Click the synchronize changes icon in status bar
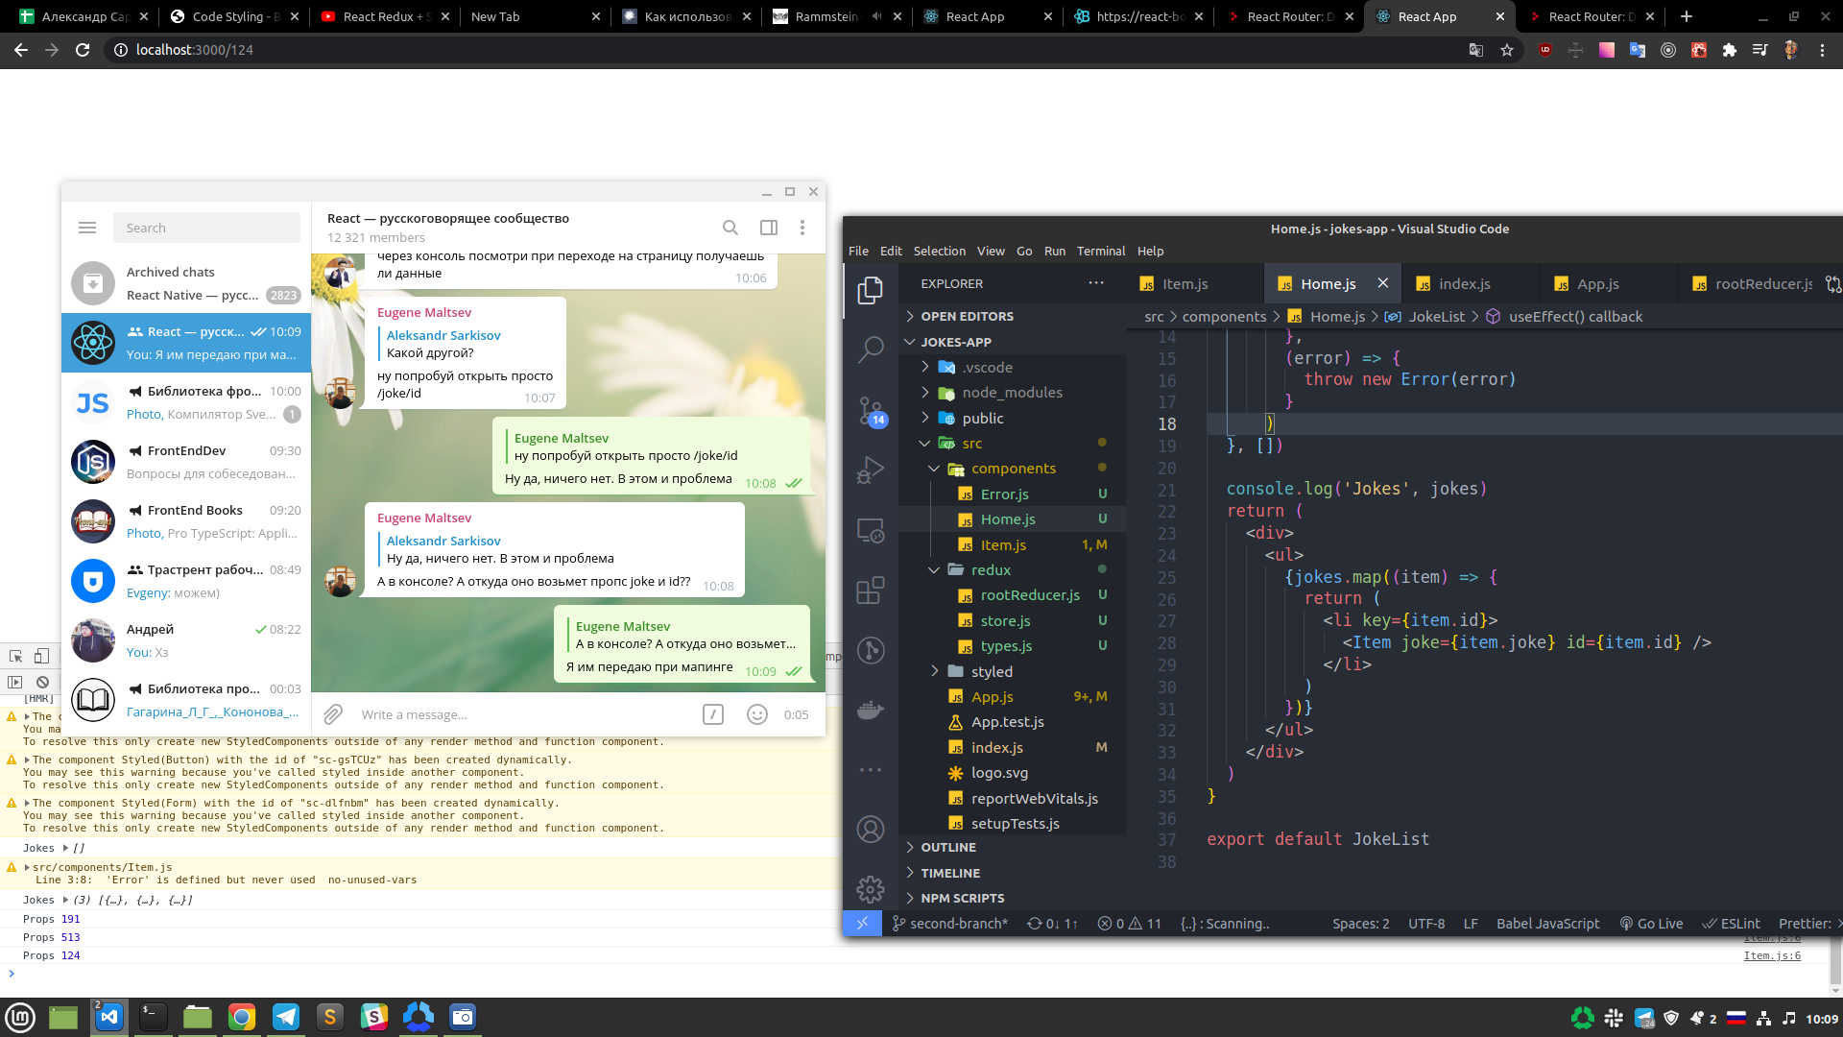 (1052, 924)
